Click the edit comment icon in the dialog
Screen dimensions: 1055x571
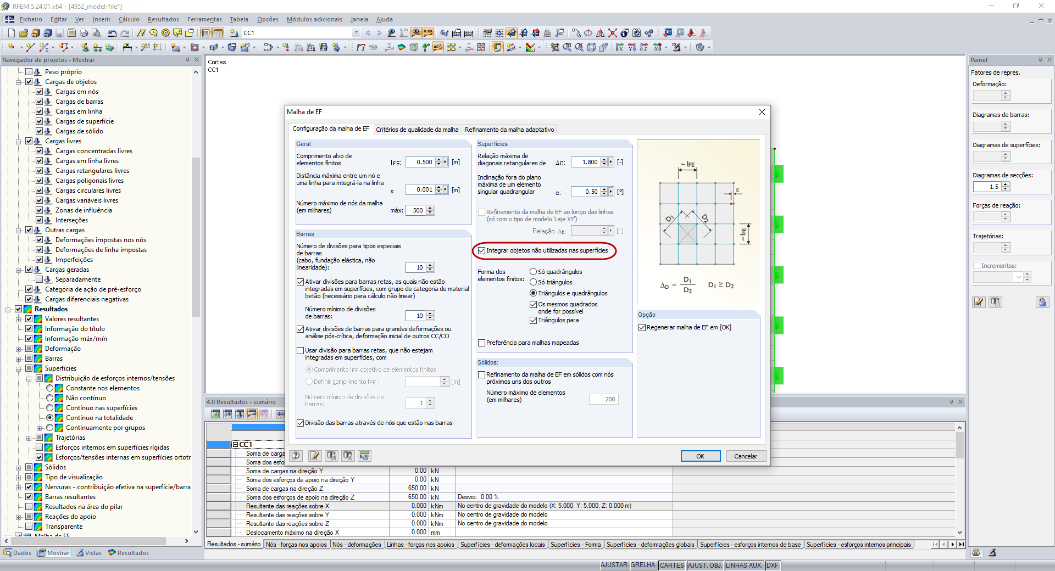coord(315,456)
